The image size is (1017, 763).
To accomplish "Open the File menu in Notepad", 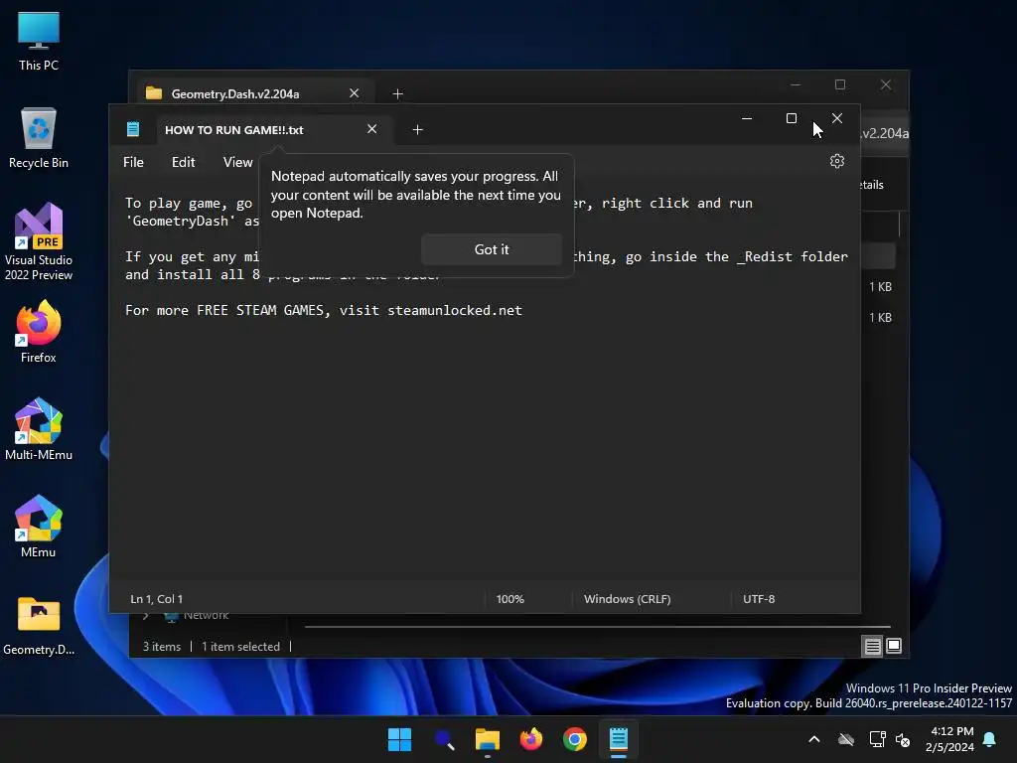I will coord(134,162).
